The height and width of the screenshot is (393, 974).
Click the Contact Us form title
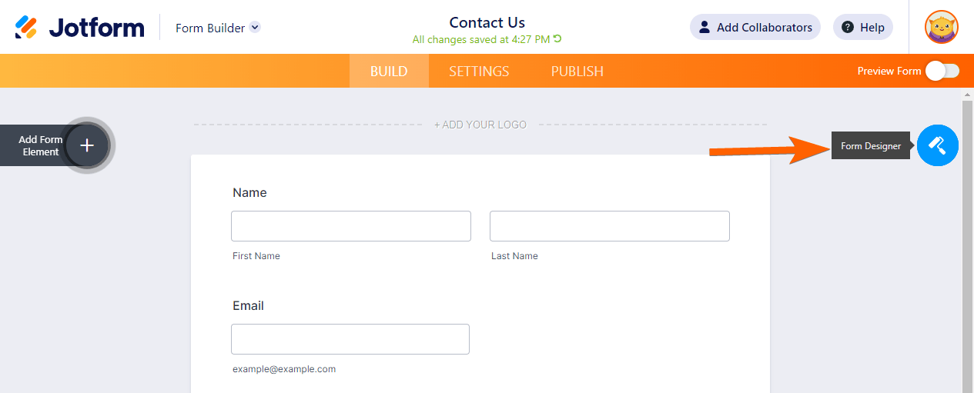[x=487, y=22]
